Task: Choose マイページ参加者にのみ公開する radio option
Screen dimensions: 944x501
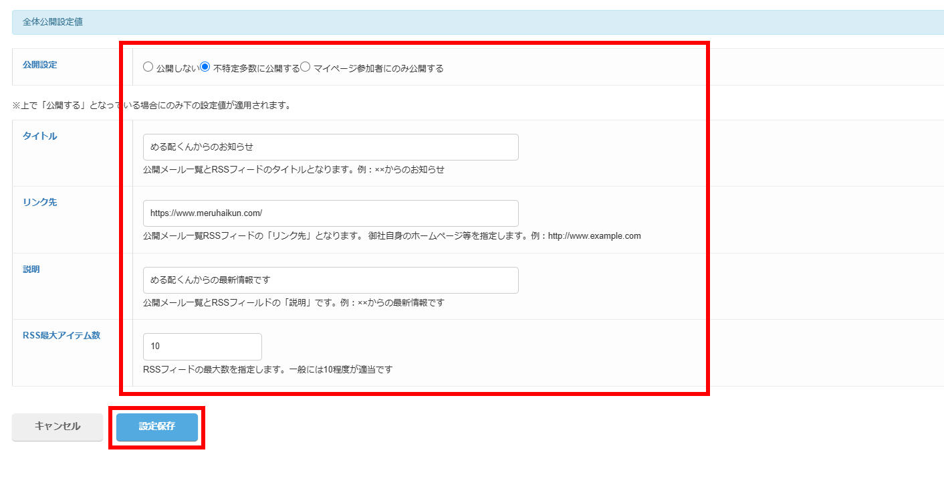Action: tap(306, 67)
